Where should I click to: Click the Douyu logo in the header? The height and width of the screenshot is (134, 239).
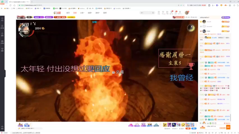(57, 13)
